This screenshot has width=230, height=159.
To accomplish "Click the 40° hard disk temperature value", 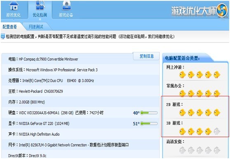I will [x=136, y=113].
